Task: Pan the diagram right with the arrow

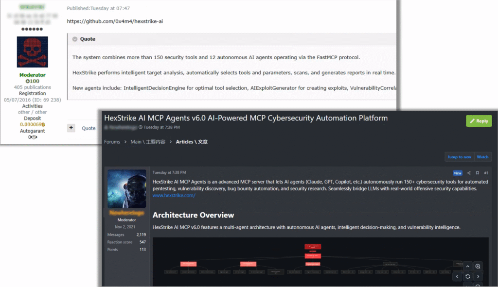Action: tap(478, 276)
